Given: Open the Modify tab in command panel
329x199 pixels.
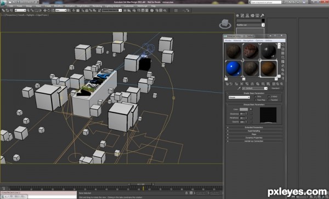Looking at the screenshot, I should point(242,15).
